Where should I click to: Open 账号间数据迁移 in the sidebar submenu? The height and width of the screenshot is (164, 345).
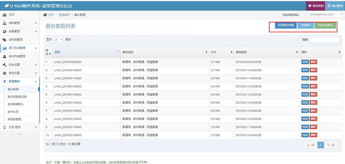coord(17,97)
